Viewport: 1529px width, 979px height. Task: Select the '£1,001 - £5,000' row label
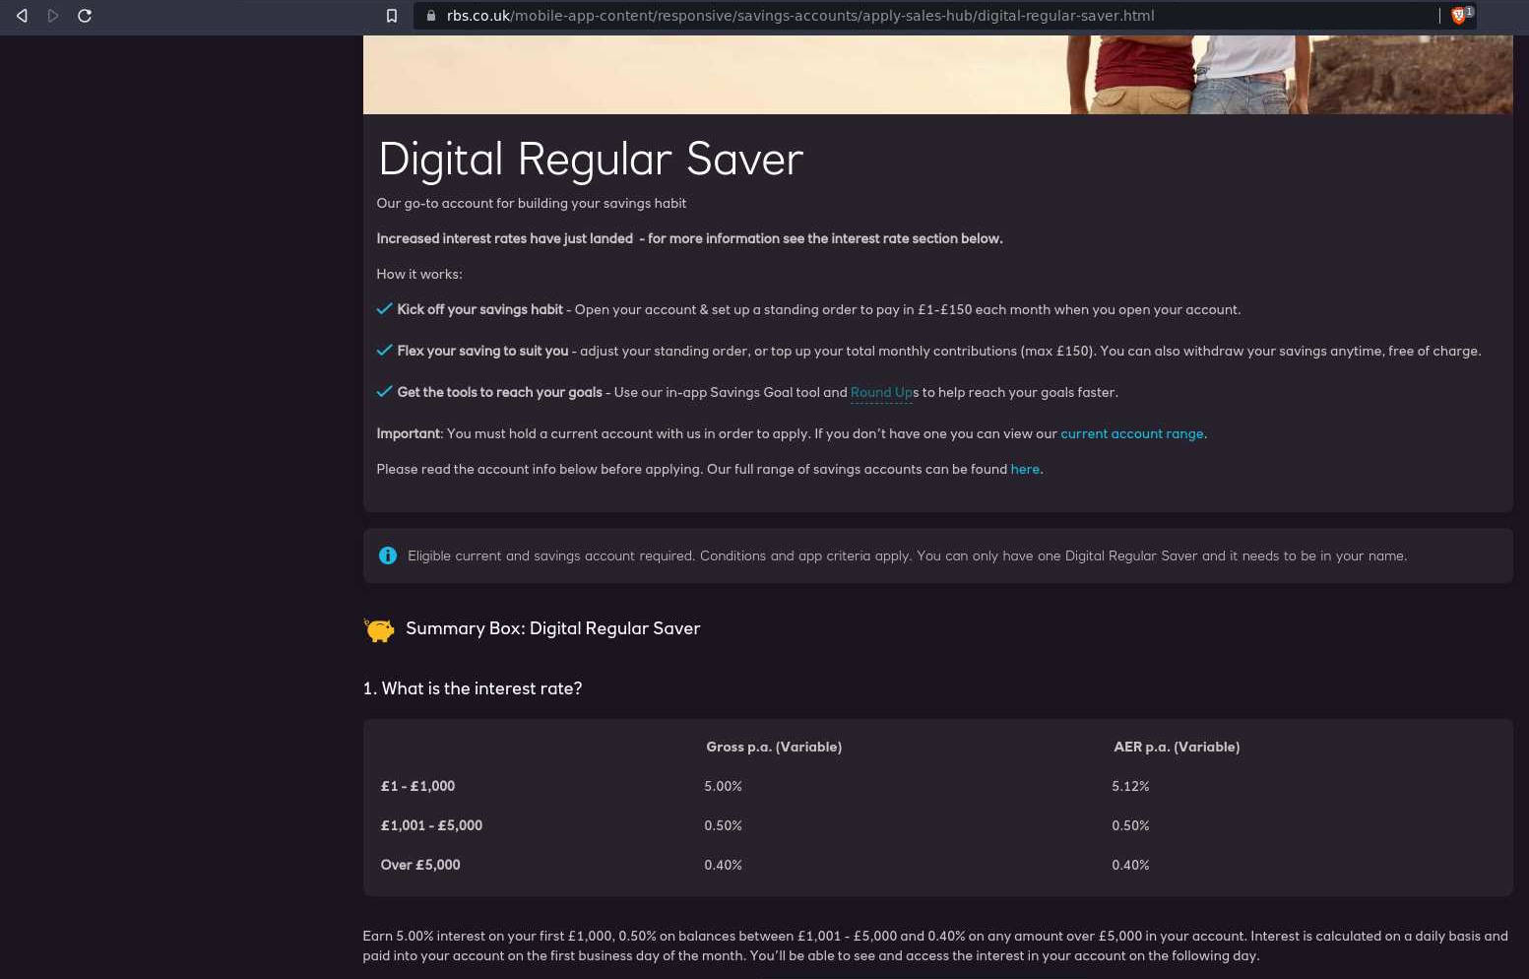pyautogui.click(x=432, y=825)
